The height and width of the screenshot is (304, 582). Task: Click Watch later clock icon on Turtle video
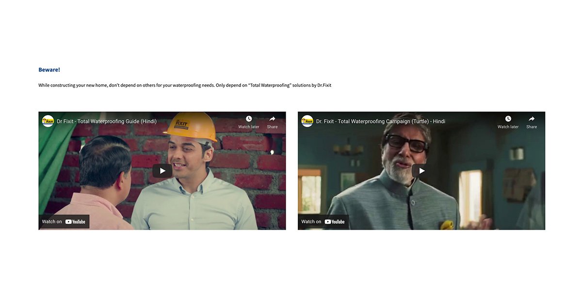click(x=508, y=119)
